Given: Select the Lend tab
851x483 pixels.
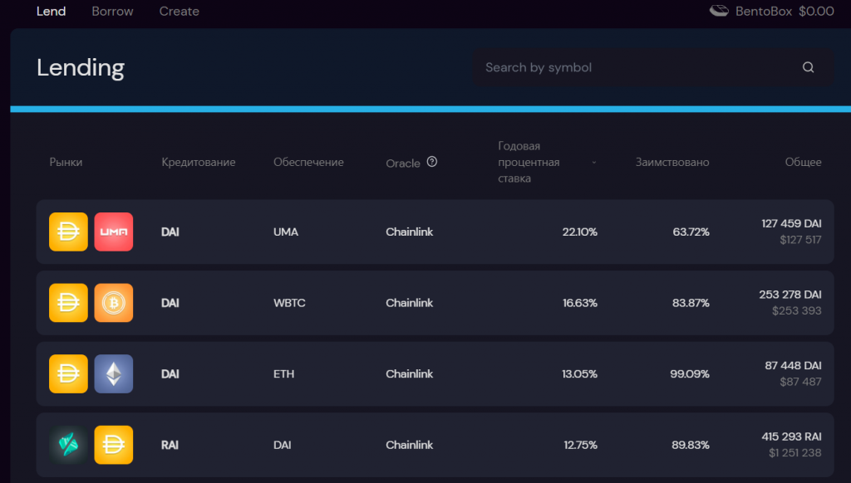Looking at the screenshot, I should pyautogui.click(x=52, y=12).
